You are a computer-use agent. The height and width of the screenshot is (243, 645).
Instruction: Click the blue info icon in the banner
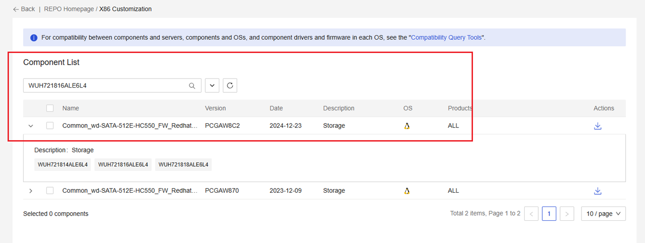click(34, 37)
